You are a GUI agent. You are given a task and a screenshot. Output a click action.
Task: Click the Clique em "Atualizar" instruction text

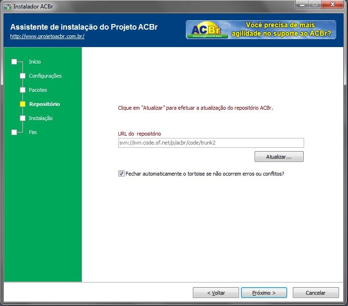(195, 108)
